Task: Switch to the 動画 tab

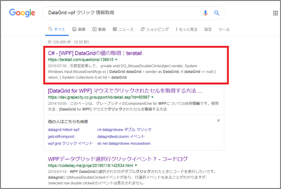Action: (x=99, y=29)
